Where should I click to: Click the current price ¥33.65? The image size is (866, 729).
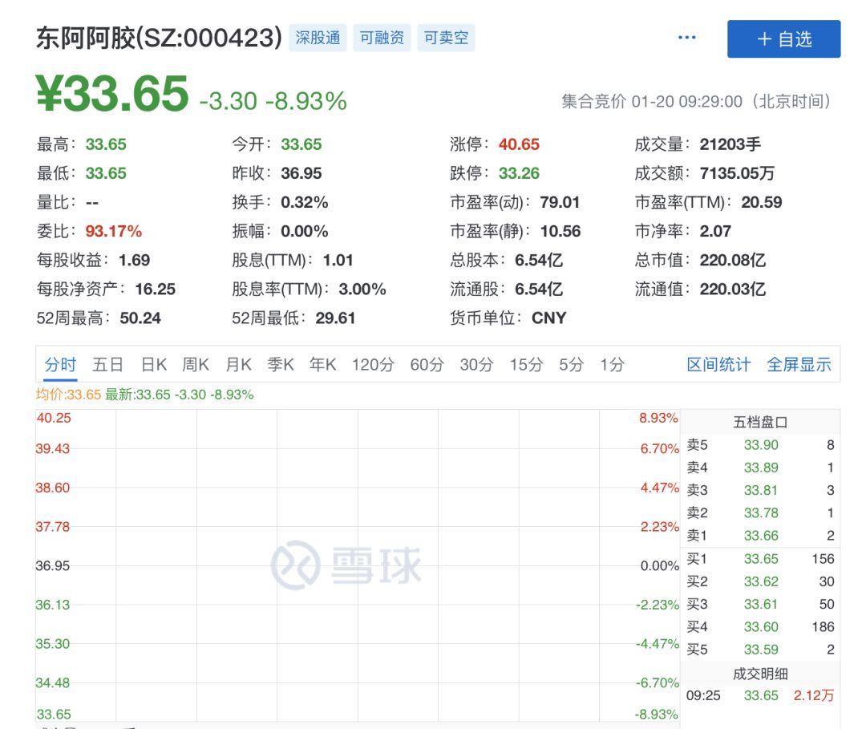[113, 93]
